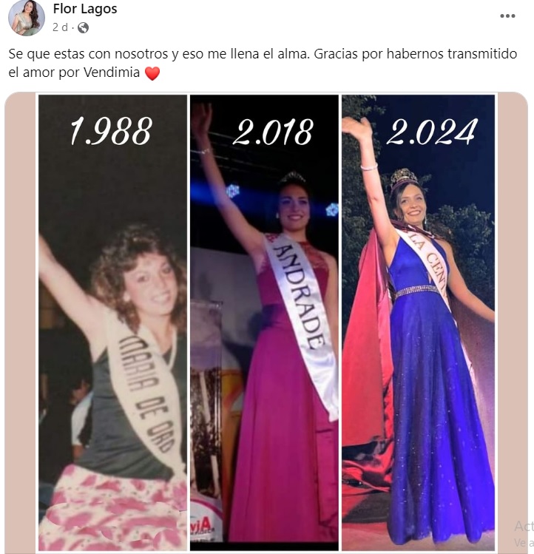Click the 2.024 year label
534x554 pixels.
(x=432, y=132)
